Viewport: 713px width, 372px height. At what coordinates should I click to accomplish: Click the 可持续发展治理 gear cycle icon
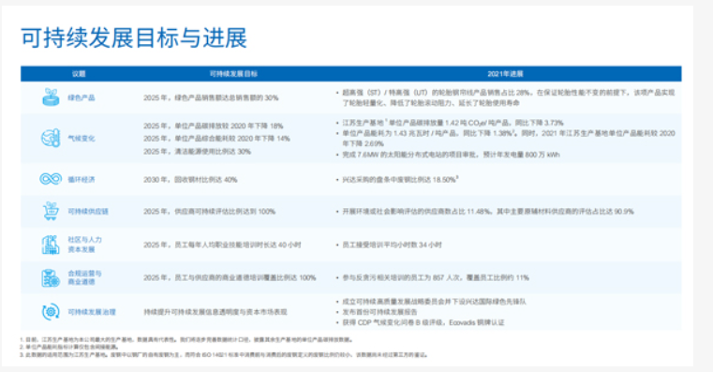coord(51,312)
